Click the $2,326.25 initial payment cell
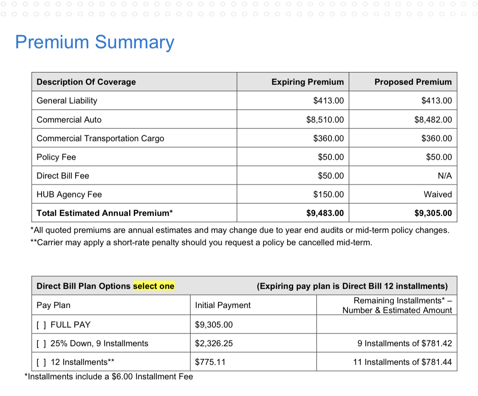This screenshot has height=396, width=478. click(x=214, y=343)
